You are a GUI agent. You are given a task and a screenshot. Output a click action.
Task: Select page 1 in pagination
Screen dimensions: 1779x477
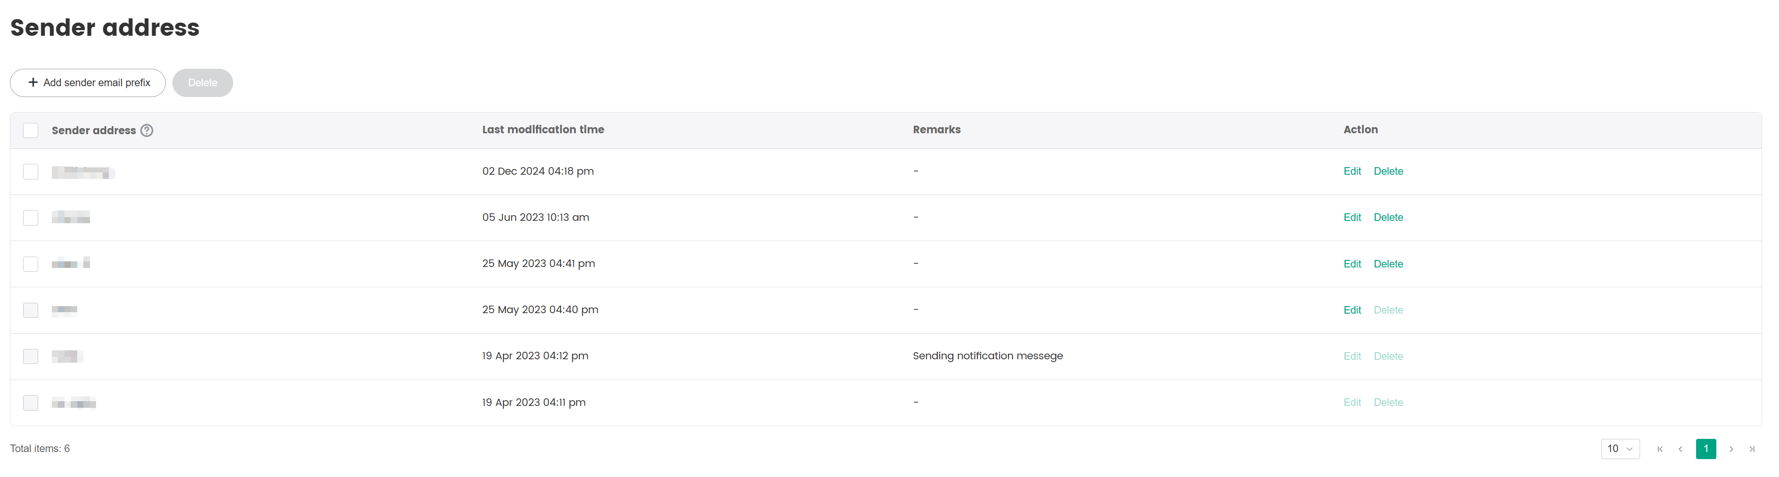tap(1705, 449)
